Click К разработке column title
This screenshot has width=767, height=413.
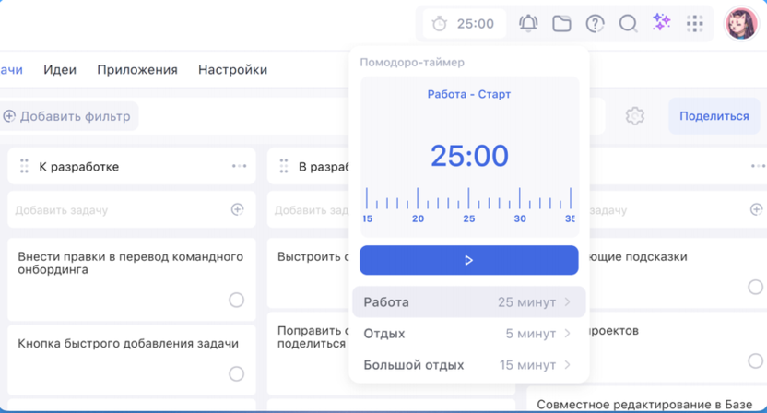tap(78, 166)
